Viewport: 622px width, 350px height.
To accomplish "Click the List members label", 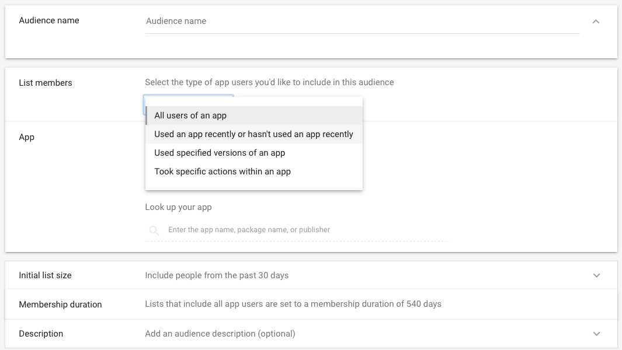I will coord(45,83).
